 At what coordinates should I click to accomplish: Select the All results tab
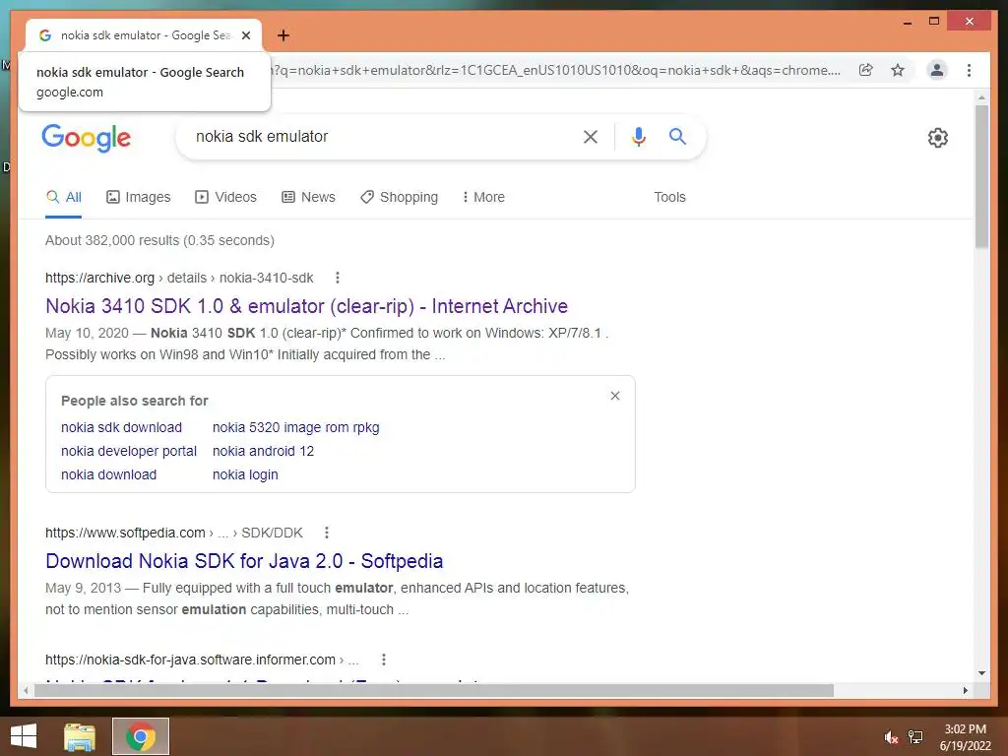click(64, 197)
